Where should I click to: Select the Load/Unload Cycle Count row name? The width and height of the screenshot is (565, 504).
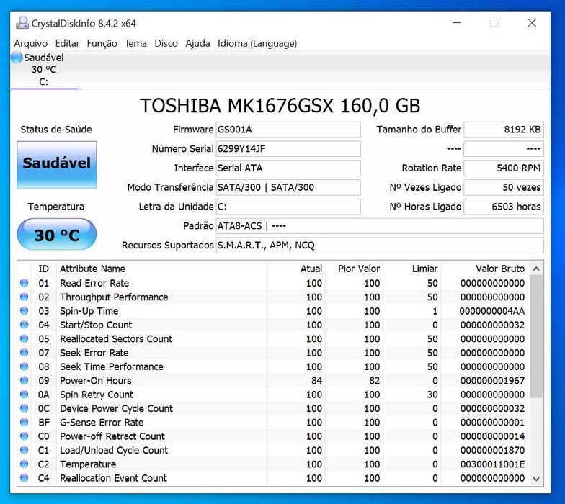pos(114,450)
